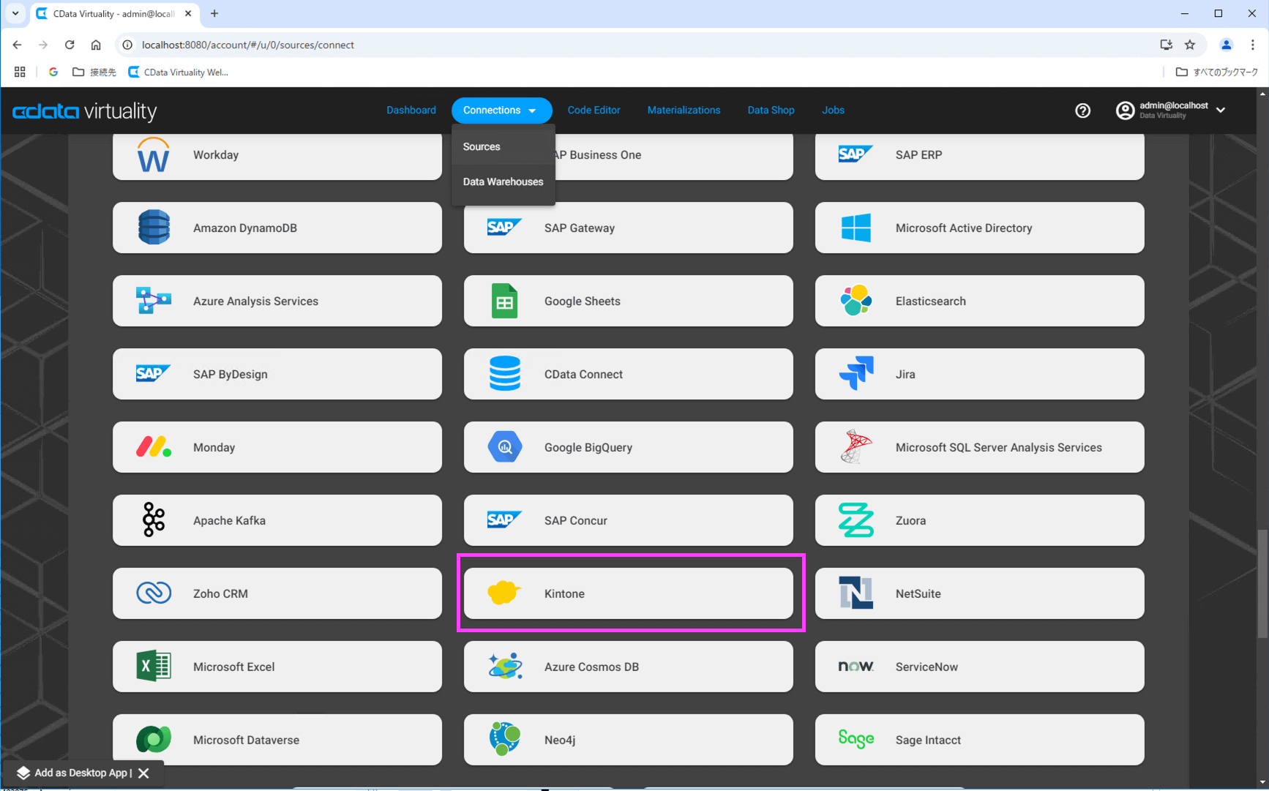1269x791 pixels.
Task: Click the Apache Kafka icon
Action: (154, 520)
